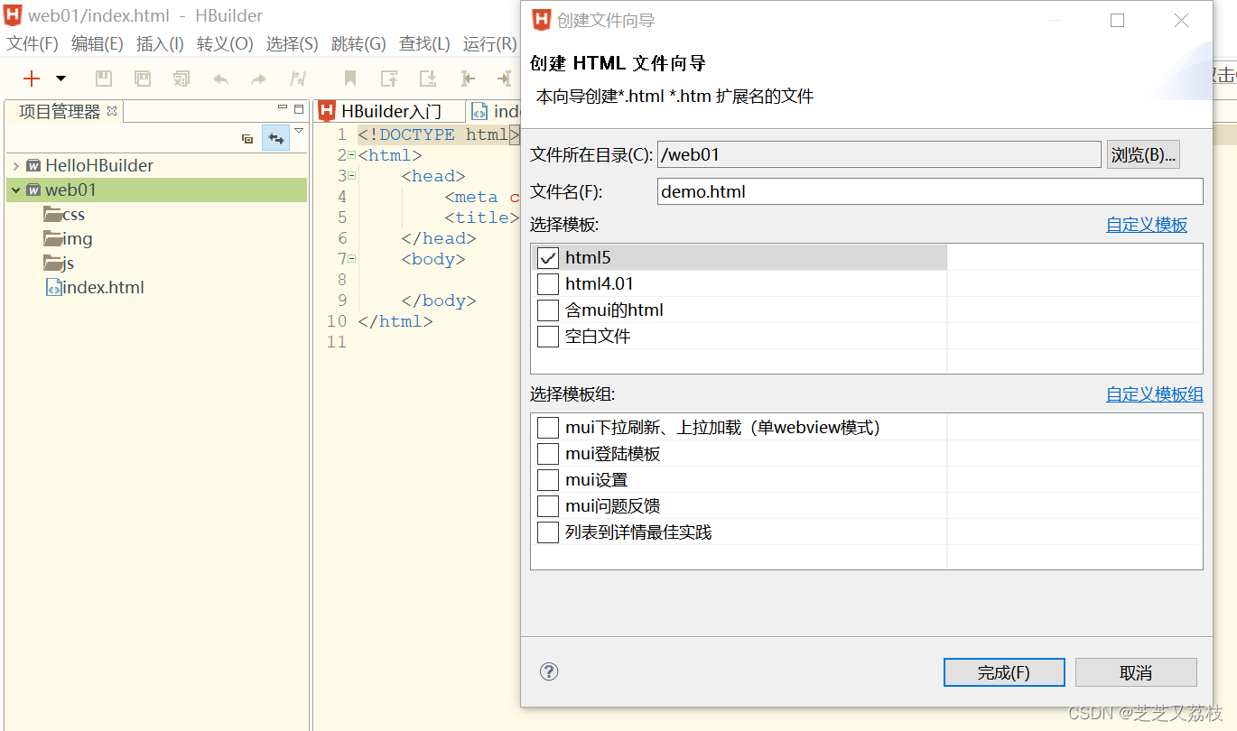Select the img folder
1237x731 pixels.
(x=68, y=239)
